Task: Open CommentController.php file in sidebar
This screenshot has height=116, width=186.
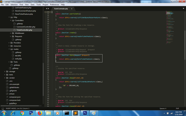Action: (x=26, y=27)
